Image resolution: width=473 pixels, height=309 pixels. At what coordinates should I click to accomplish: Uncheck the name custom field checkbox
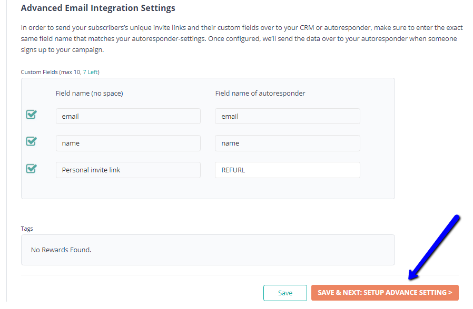click(x=31, y=141)
